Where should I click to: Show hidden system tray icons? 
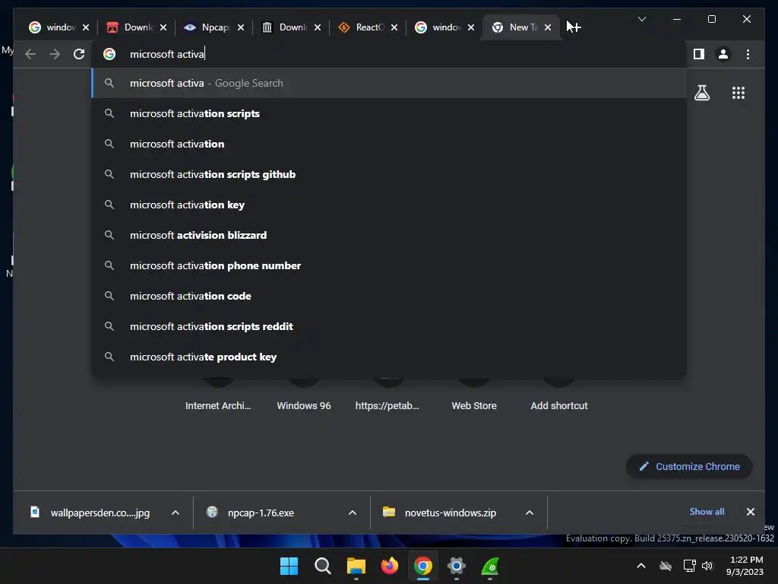coord(641,566)
